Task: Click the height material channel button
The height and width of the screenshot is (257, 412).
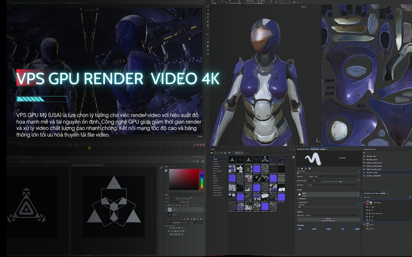Action: click(357, 229)
